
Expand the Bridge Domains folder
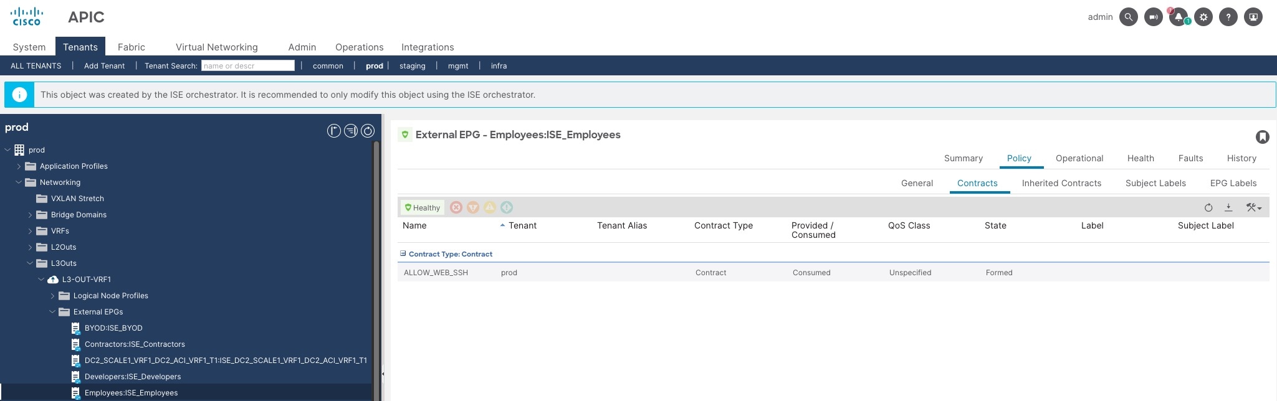(30, 215)
